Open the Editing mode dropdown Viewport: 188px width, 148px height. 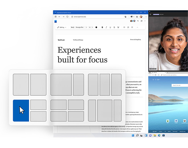point(62,27)
